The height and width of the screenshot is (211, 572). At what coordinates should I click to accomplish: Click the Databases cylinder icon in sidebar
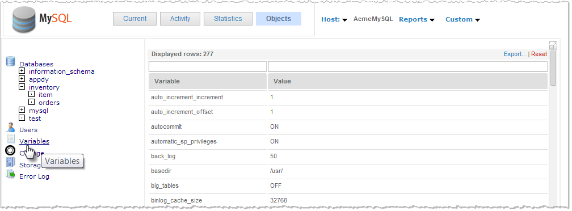click(x=11, y=61)
